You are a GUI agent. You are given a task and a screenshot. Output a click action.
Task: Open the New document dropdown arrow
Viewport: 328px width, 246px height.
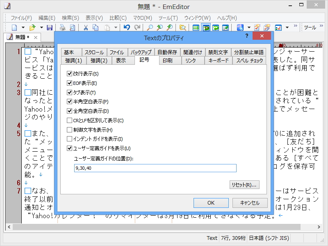(23, 28)
